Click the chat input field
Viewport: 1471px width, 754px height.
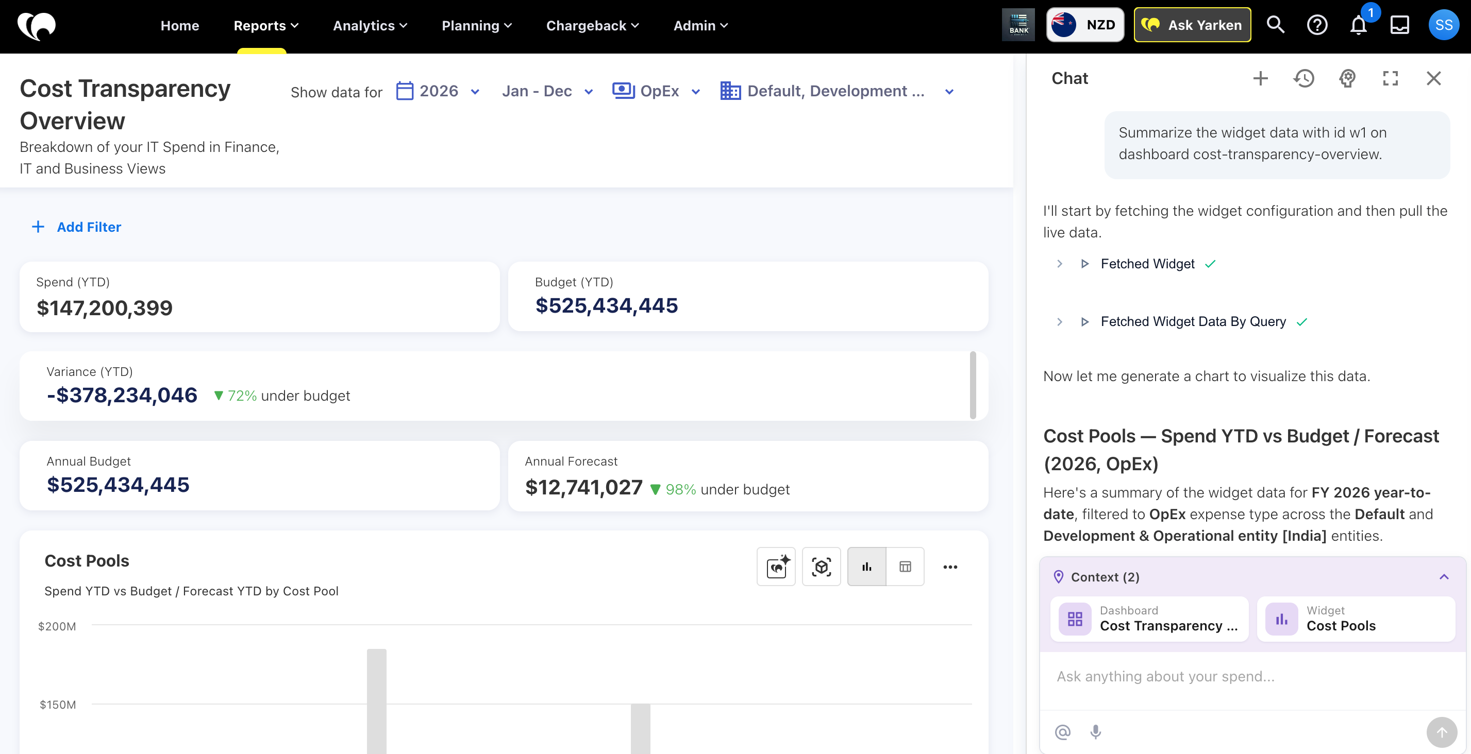1253,677
